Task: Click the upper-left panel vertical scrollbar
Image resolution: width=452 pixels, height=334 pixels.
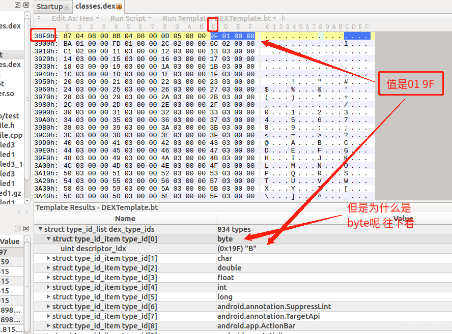Action: point(27,107)
